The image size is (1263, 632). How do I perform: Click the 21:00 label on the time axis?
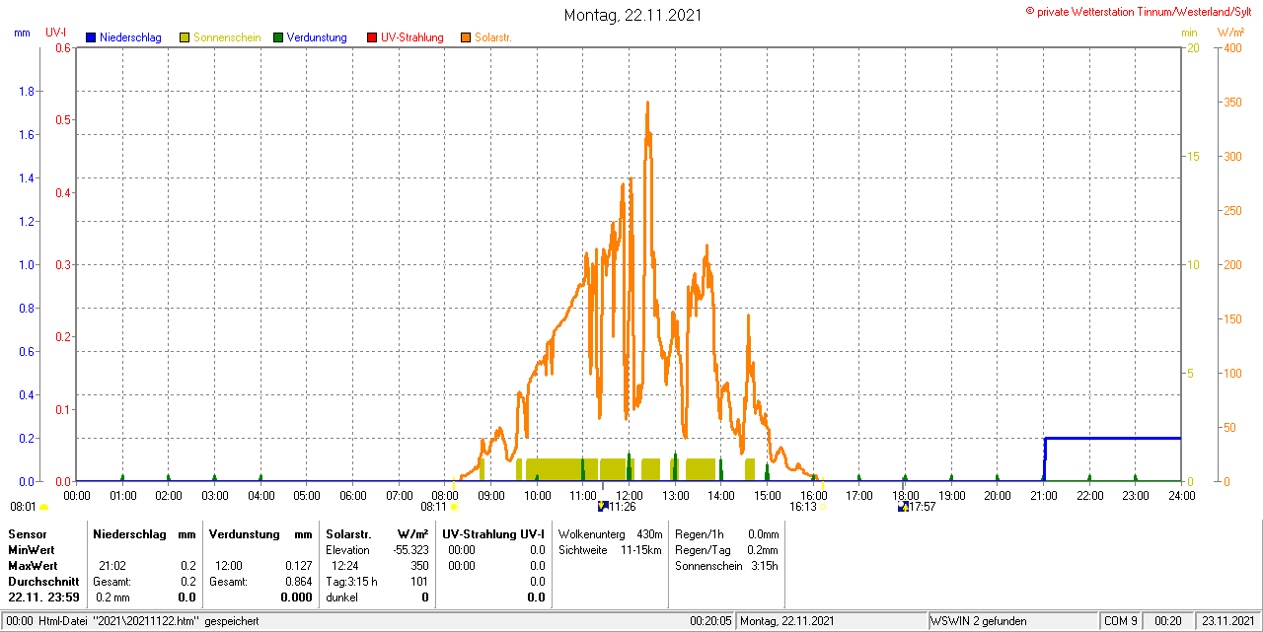[x=1044, y=495]
